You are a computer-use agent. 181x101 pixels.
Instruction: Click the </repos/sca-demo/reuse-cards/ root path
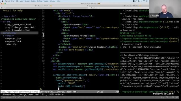click(18, 19)
